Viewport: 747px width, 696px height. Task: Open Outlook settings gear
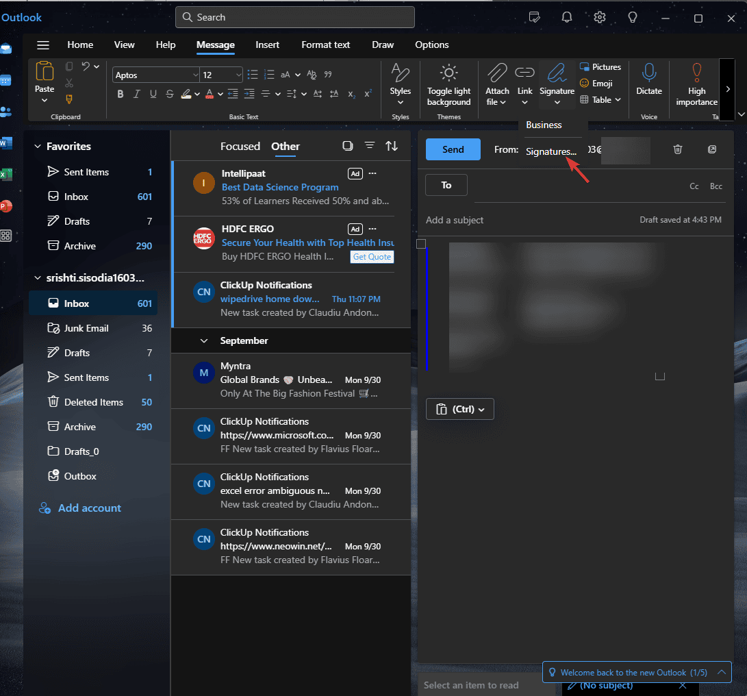click(600, 18)
